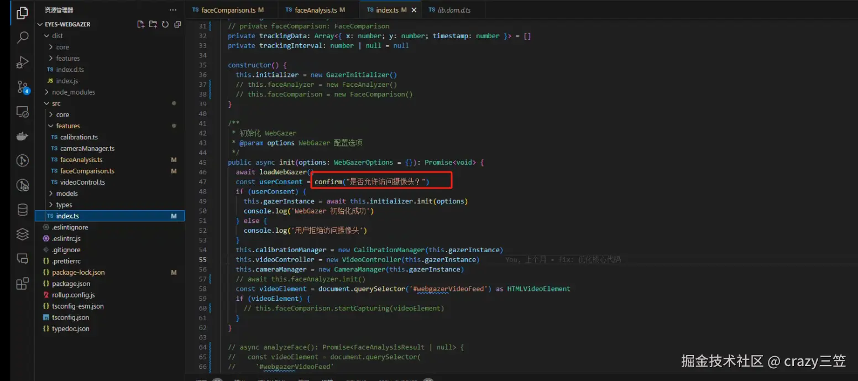Open Source Control with 4 pending changes
This screenshot has height=381, width=858.
coord(23,87)
